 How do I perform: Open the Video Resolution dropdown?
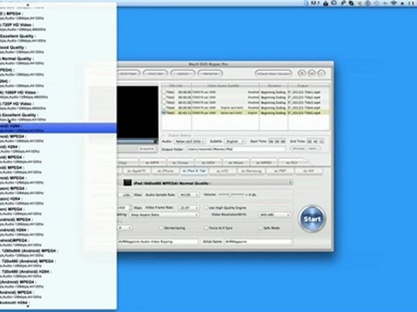coord(275,215)
